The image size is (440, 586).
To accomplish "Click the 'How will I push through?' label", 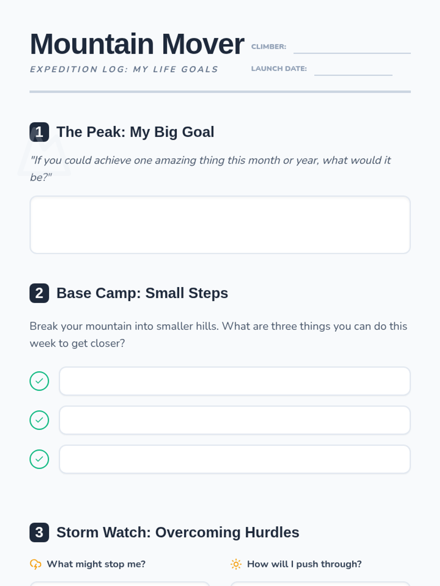I will tap(304, 564).
